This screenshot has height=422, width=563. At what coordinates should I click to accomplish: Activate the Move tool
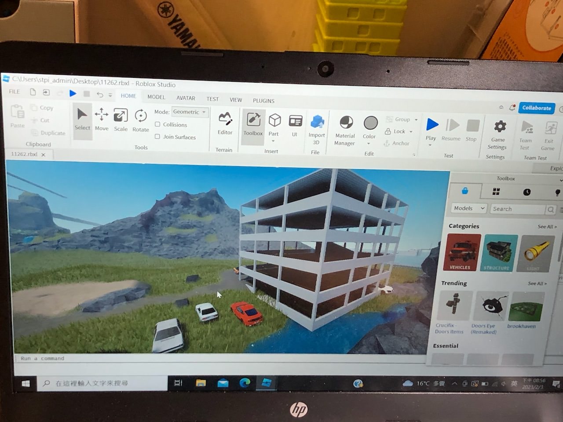(x=102, y=120)
